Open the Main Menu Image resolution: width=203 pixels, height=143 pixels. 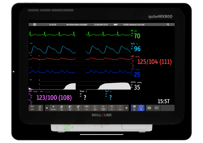tap(134, 108)
